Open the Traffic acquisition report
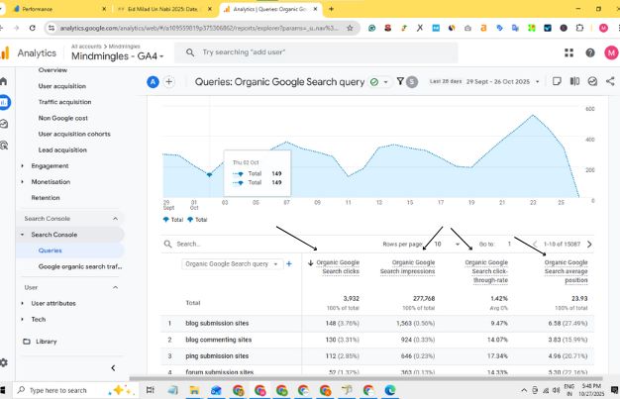The width and height of the screenshot is (620, 399). 64,102
